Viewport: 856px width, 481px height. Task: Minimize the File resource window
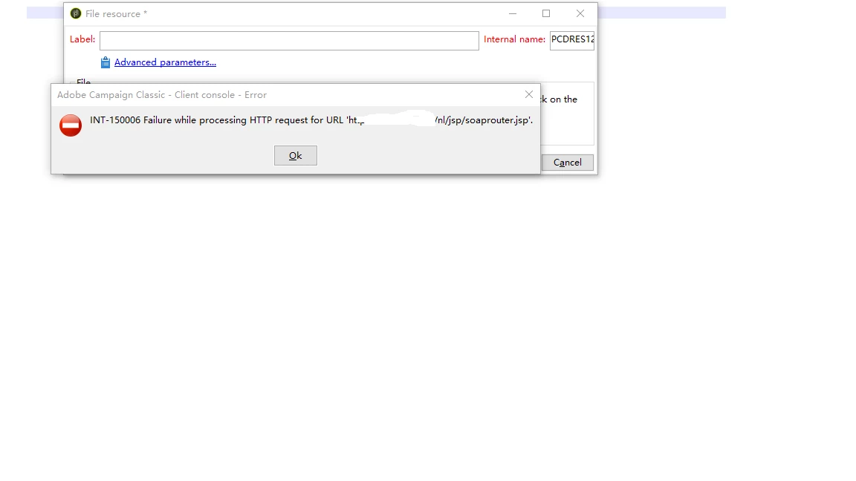click(513, 13)
